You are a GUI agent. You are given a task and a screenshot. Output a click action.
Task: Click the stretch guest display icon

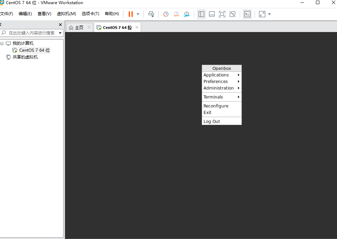tap(262, 14)
